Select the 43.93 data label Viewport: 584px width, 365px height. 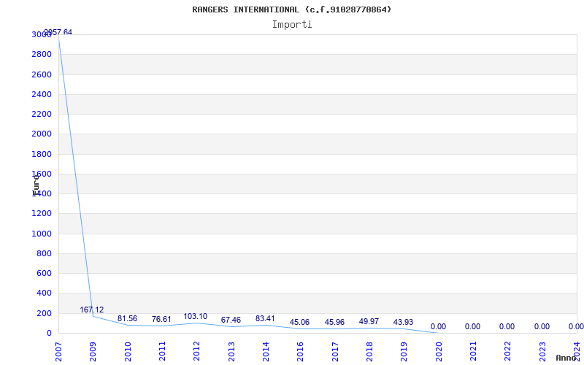pyautogui.click(x=403, y=322)
